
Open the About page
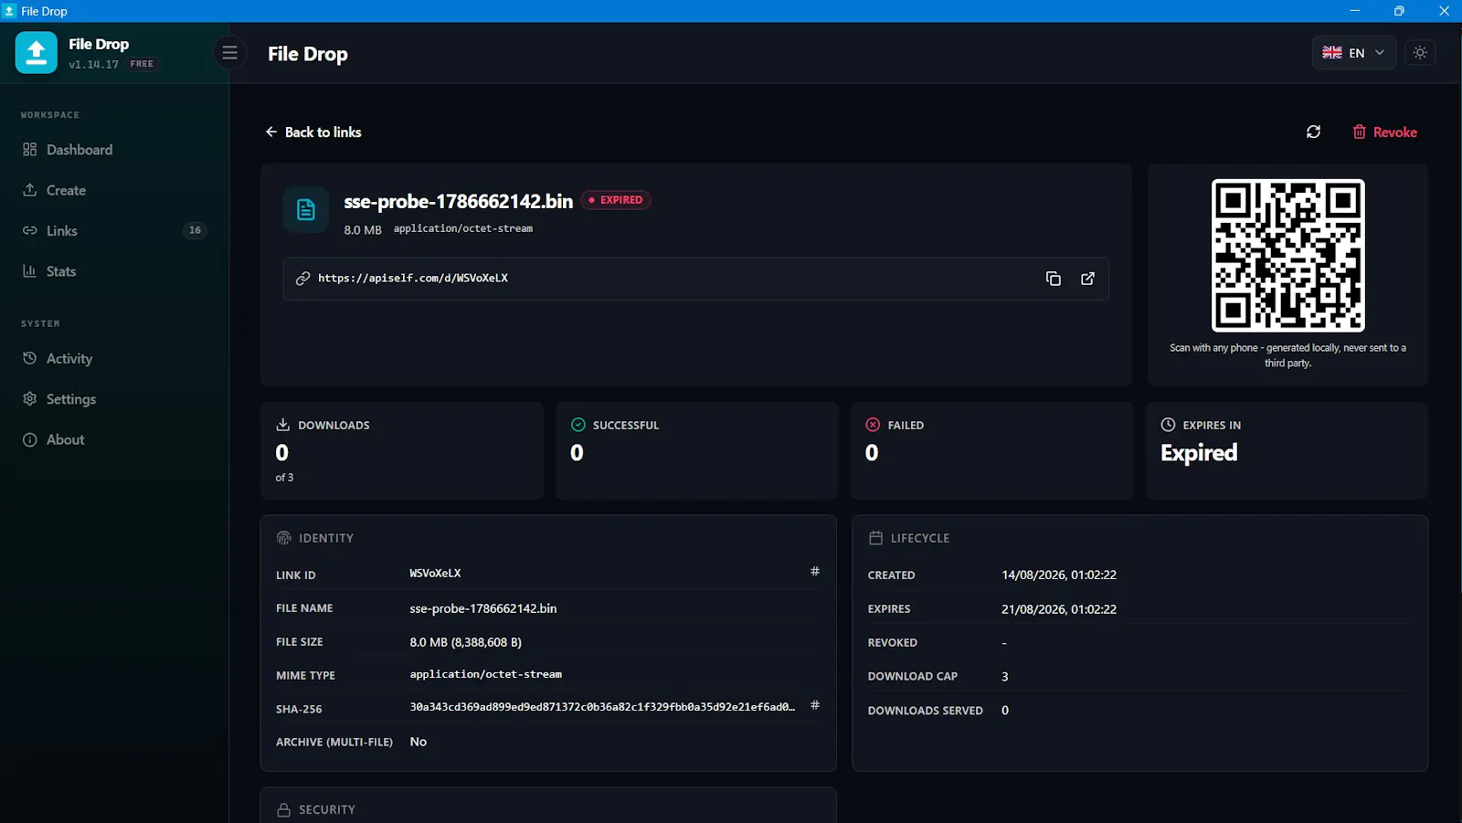[x=114, y=439]
